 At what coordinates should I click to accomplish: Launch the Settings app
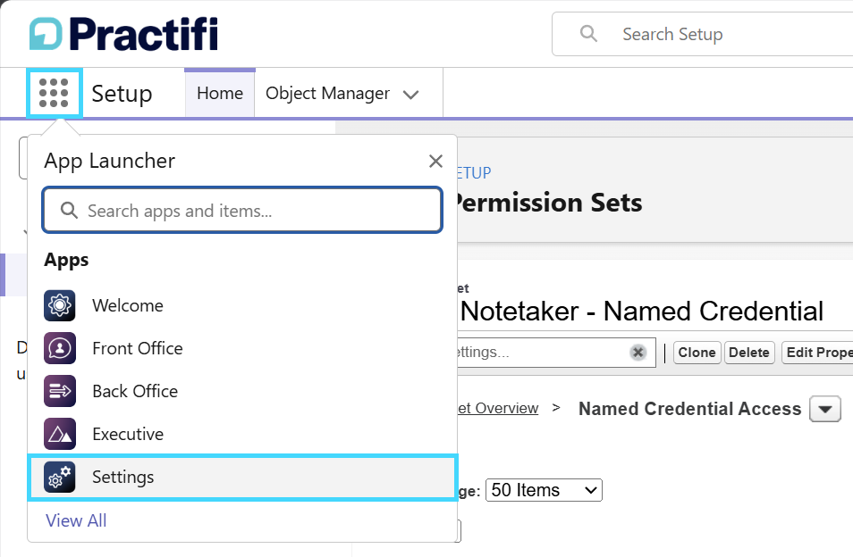pos(242,478)
